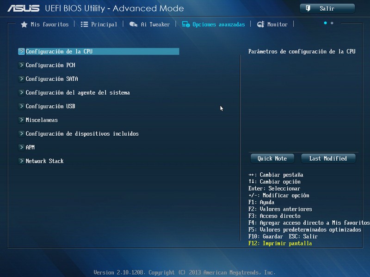Click the list icon beside Principal
The width and height of the screenshot is (370, 277).
tap(84, 24)
